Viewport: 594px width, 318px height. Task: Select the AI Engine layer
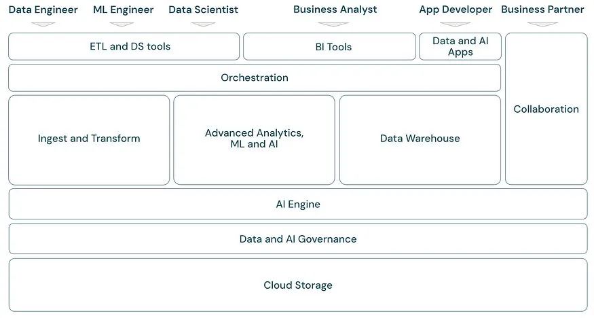tap(298, 204)
